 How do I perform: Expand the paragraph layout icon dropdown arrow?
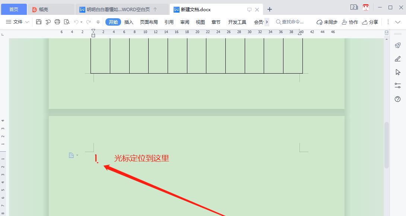[77, 155]
